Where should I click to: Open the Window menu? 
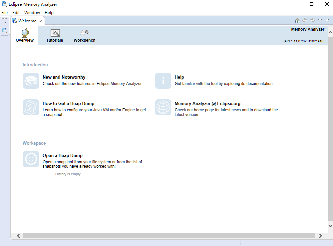tap(32, 13)
